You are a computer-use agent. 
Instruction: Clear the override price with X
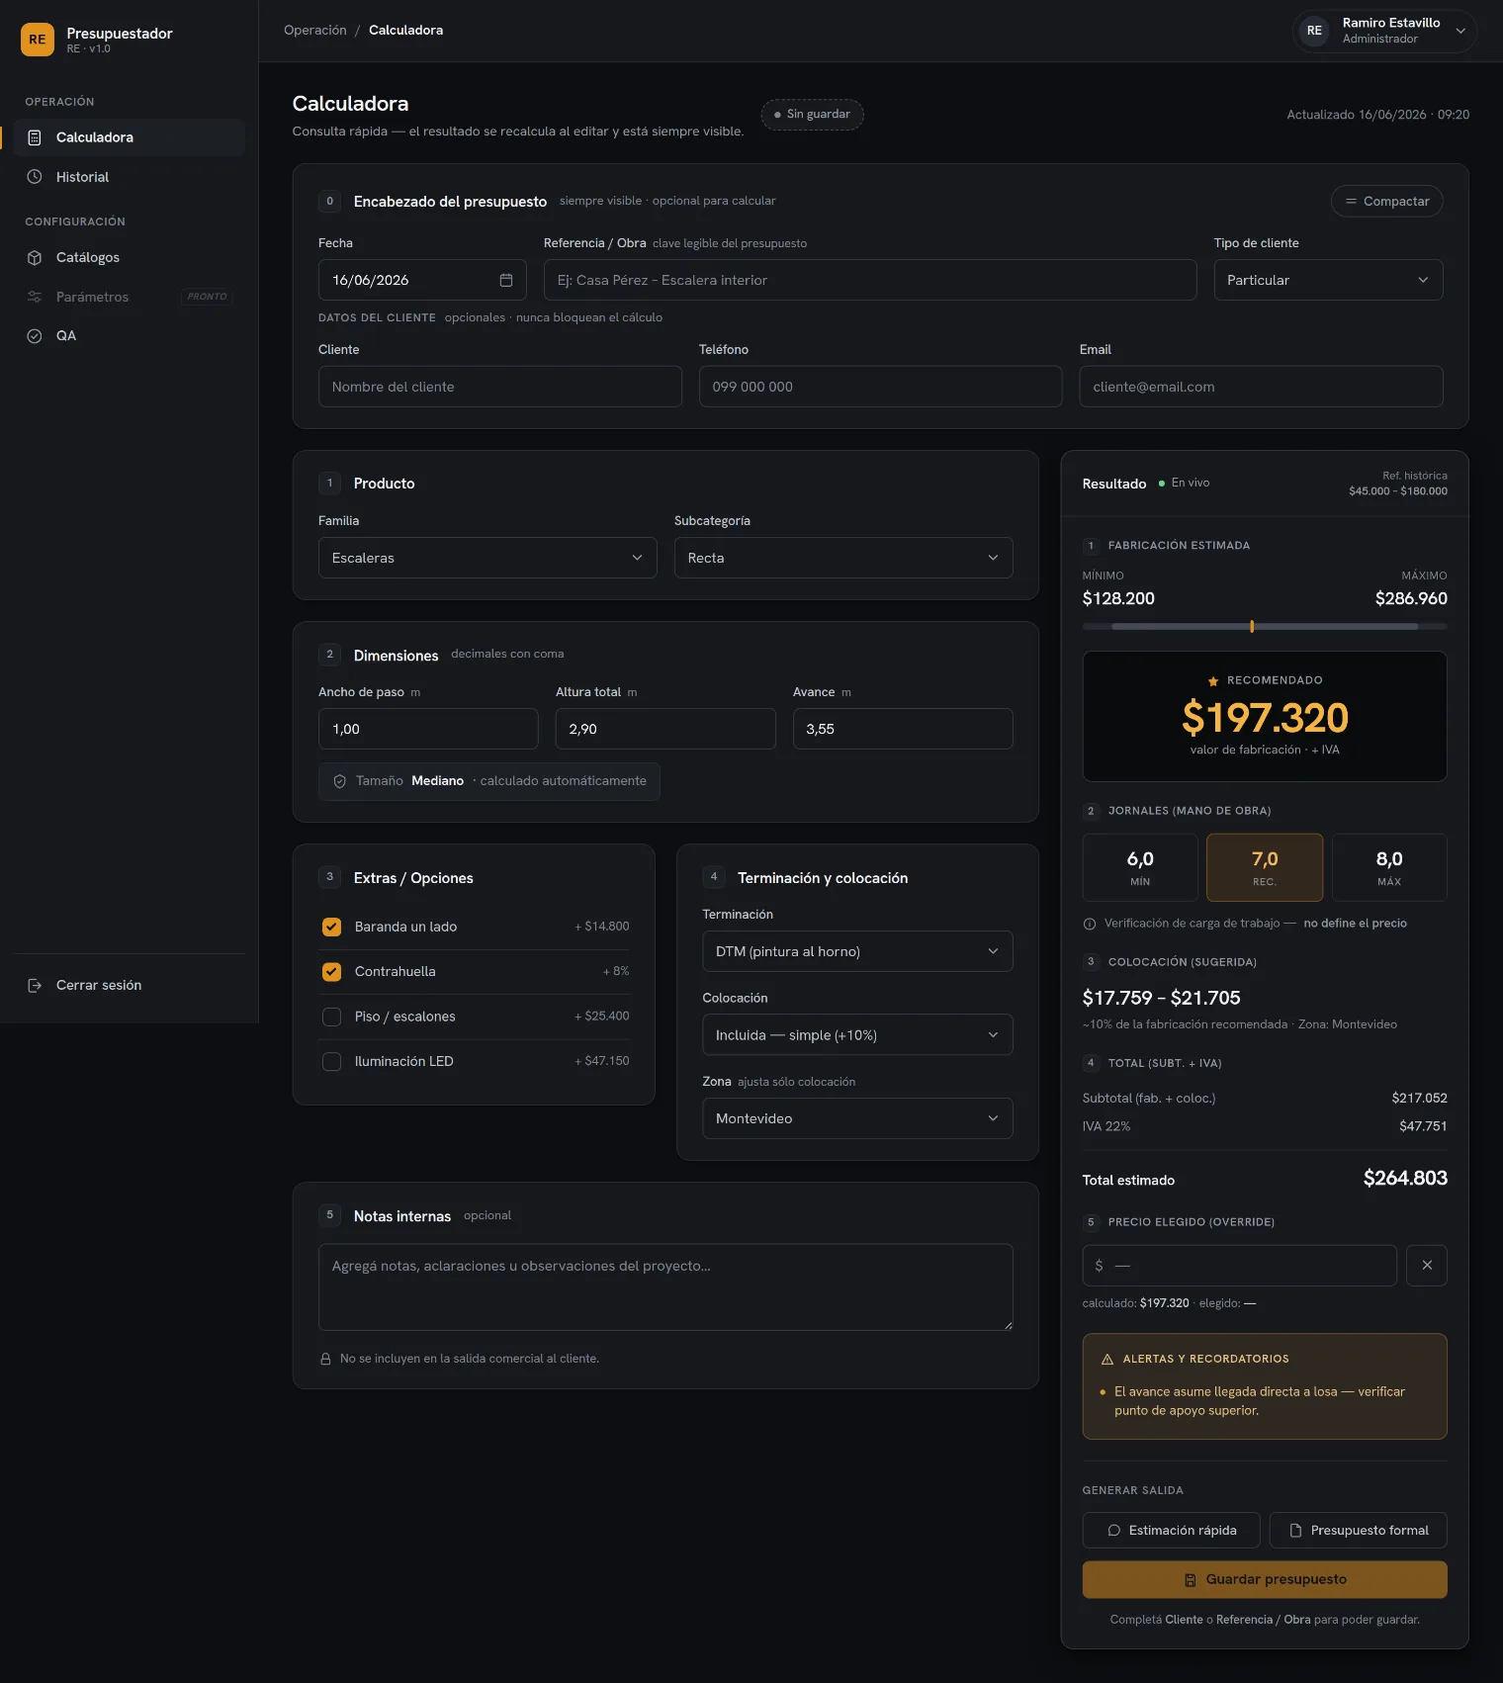point(1427,1266)
